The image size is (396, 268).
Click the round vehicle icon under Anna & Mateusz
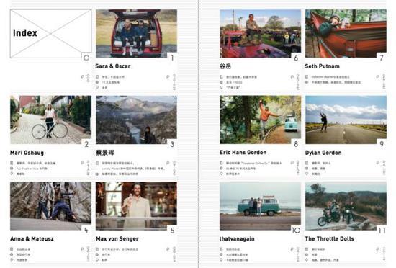tap(12, 254)
